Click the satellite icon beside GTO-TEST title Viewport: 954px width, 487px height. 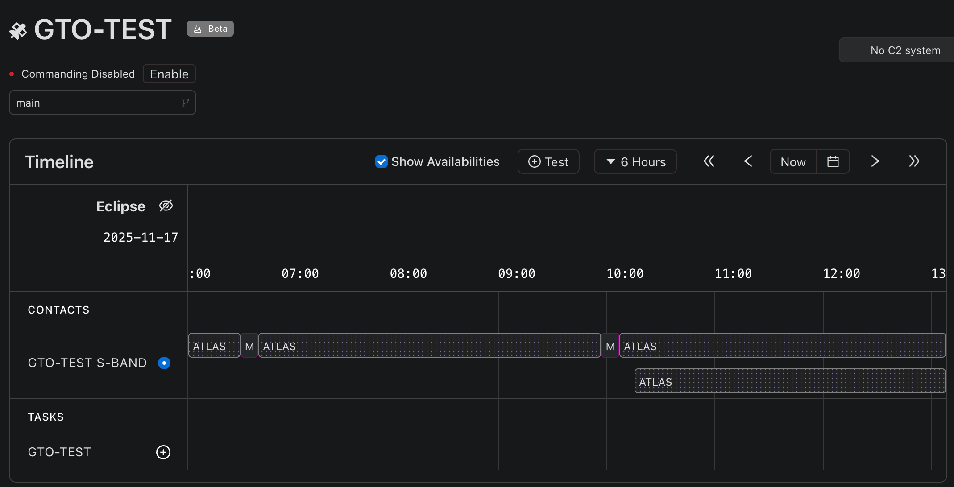(x=18, y=31)
